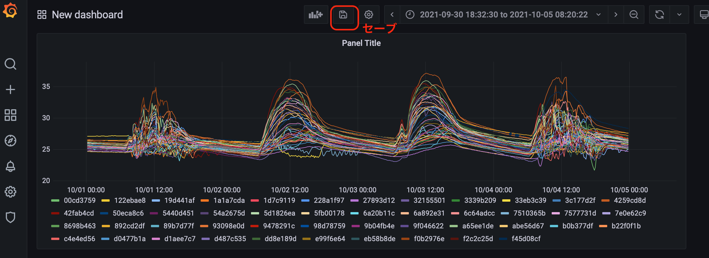Click the Add panel icon

pos(316,15)
